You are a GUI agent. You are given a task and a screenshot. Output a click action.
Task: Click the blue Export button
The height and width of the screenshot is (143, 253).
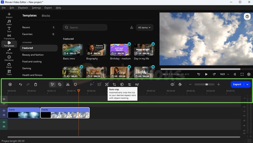coord(237,84)
